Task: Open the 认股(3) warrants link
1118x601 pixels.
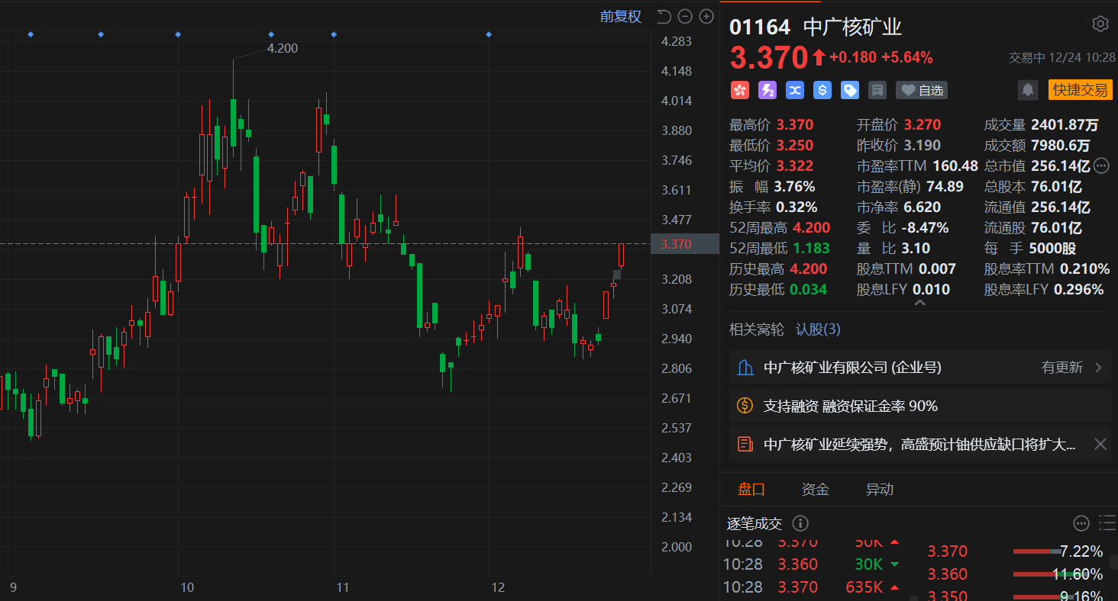Action: pyautogui.click(x=818, y=329)
